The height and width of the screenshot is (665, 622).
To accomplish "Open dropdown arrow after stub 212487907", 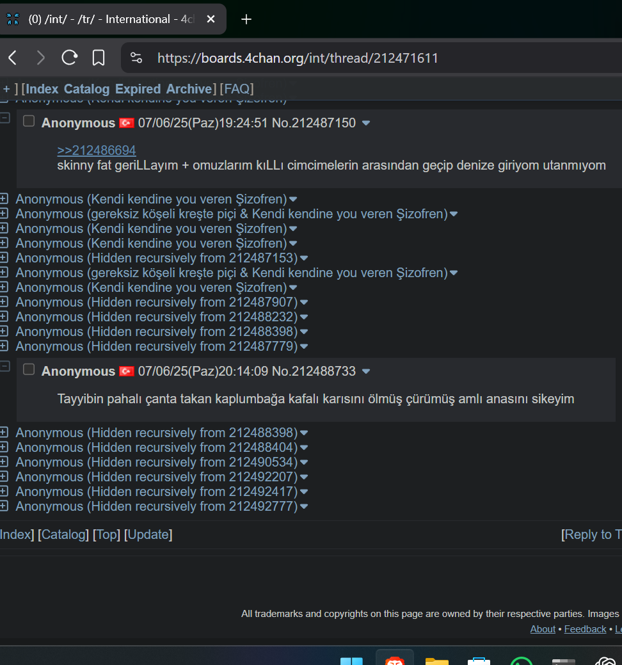I will point(303,302).
